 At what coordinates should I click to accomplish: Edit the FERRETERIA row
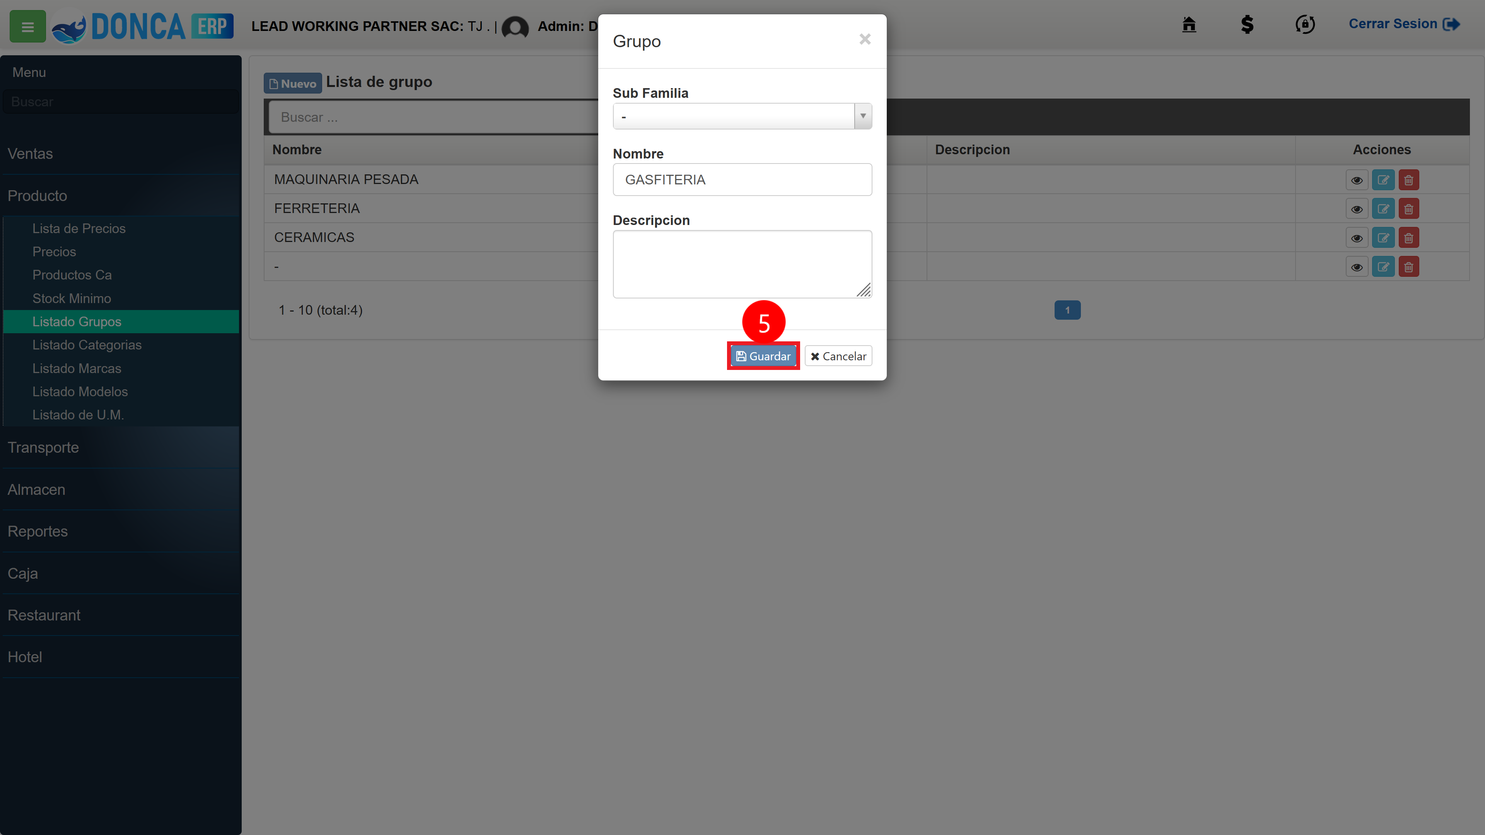click(x=1383, y=209)
